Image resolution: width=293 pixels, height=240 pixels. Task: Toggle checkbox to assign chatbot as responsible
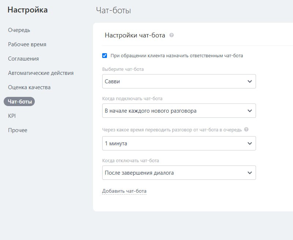coord(105,56)
